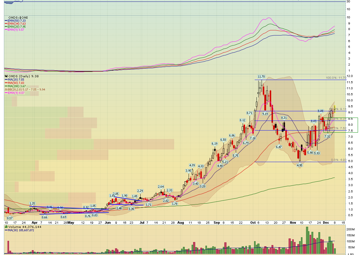Click the 8.88 price label
This screenshot has height=255, width=361.
320,111
